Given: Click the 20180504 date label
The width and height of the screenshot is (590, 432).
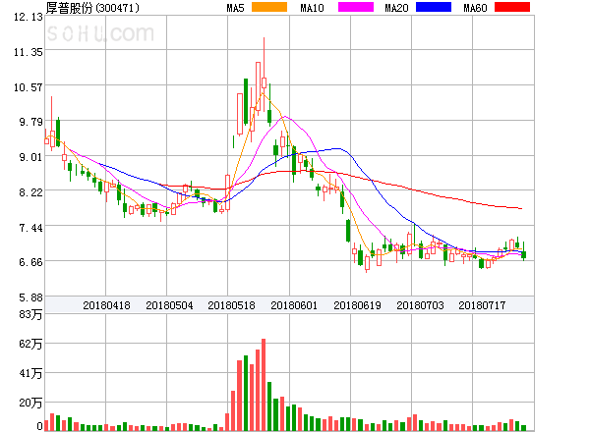Looking at the screenshot, I should pyautogui.click(x=169, y=305).
